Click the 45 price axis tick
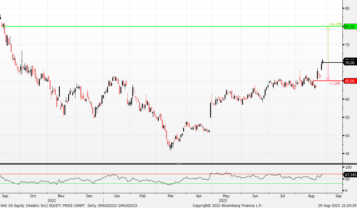The image size is (357, 208). click(347, 154)
